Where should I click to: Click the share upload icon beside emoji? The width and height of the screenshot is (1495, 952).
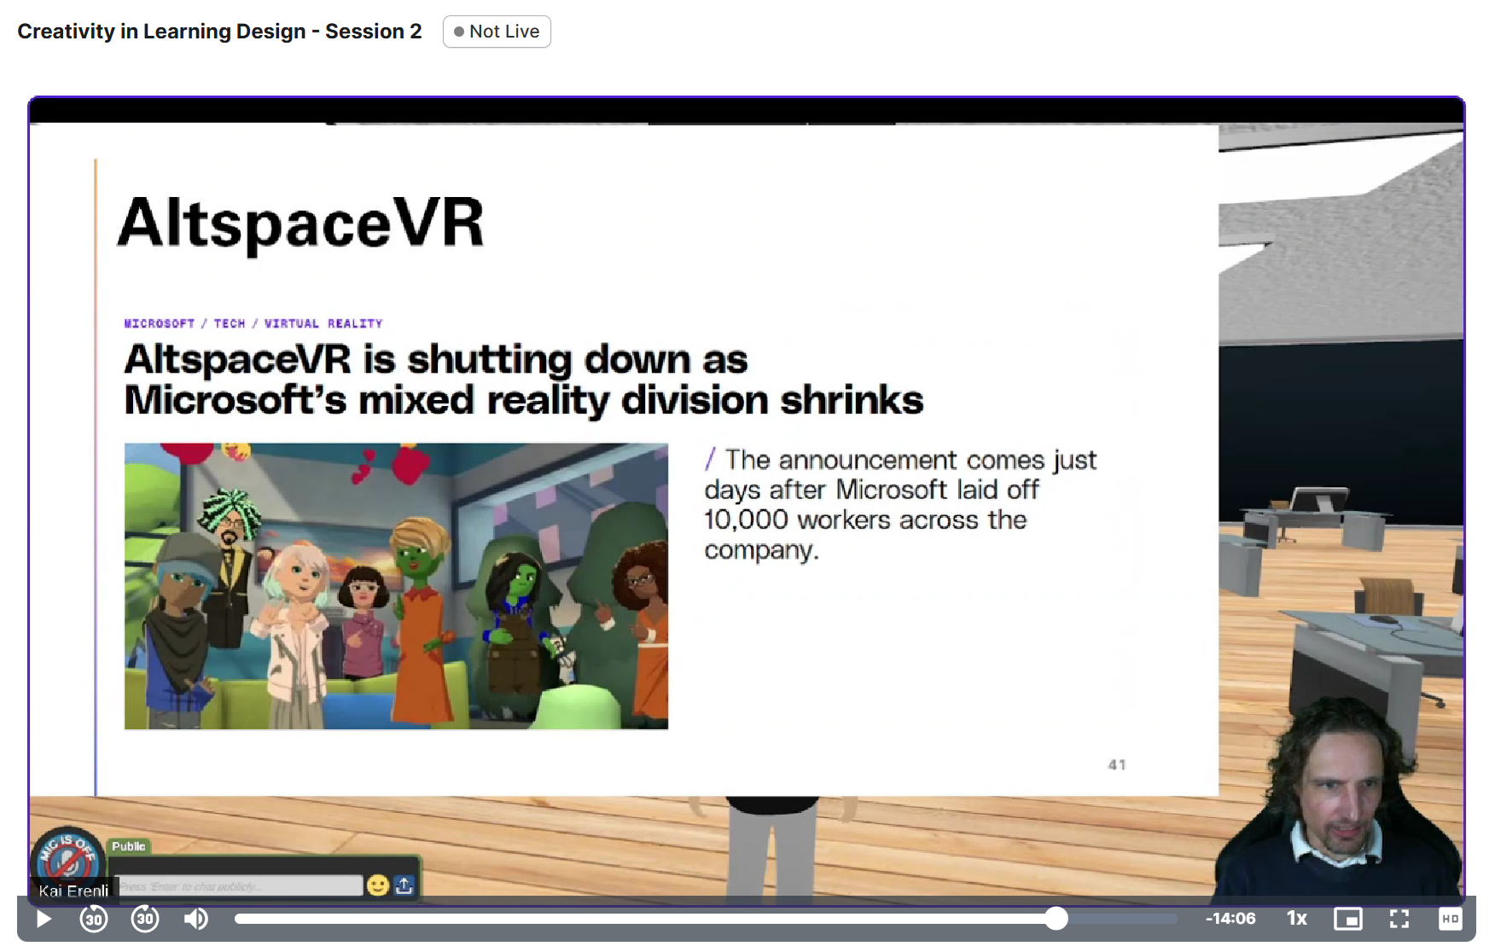pos(404,885)
